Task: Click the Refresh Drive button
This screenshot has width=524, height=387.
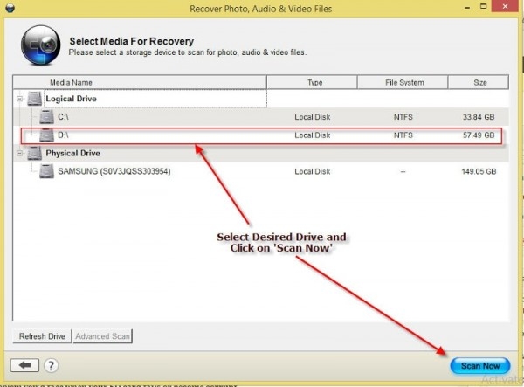Action: point(42,336)
